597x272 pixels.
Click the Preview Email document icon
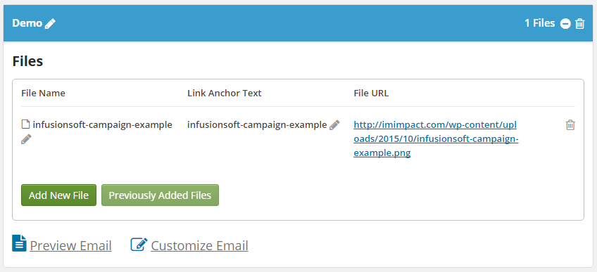[x=20, y=243]
